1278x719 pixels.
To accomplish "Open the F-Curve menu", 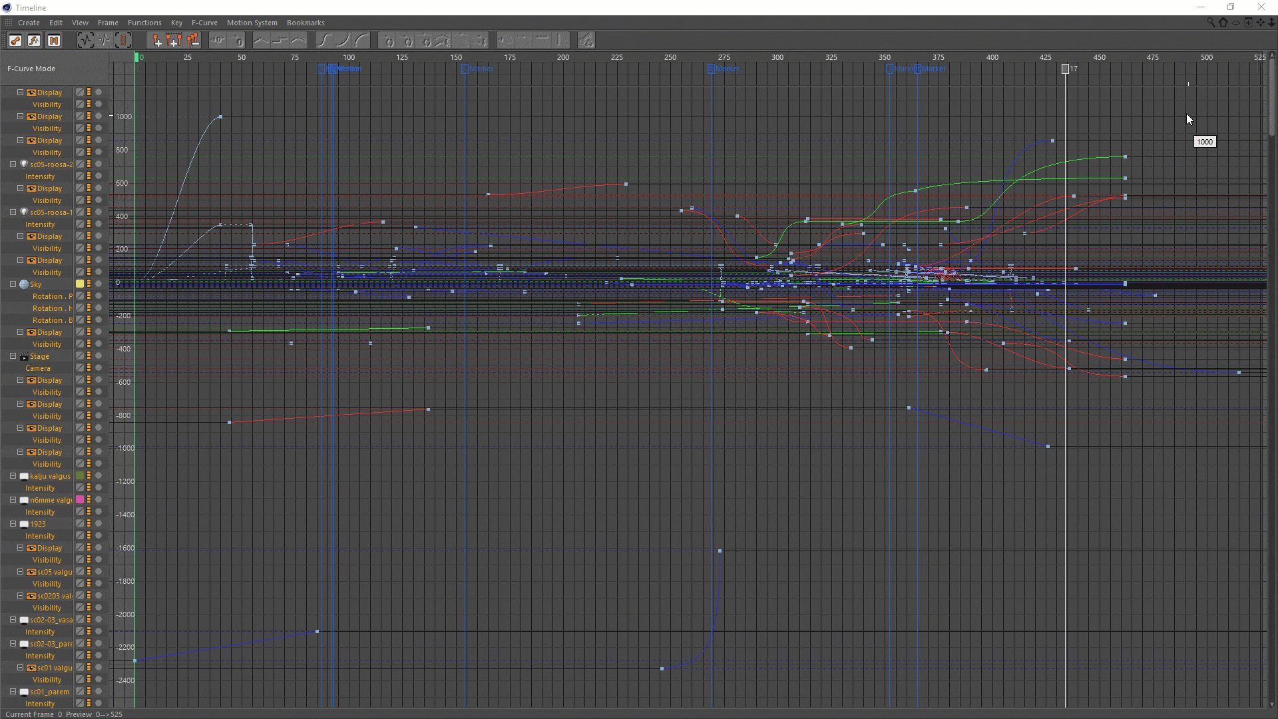I will pyautogui.click(x=204, y=23).
